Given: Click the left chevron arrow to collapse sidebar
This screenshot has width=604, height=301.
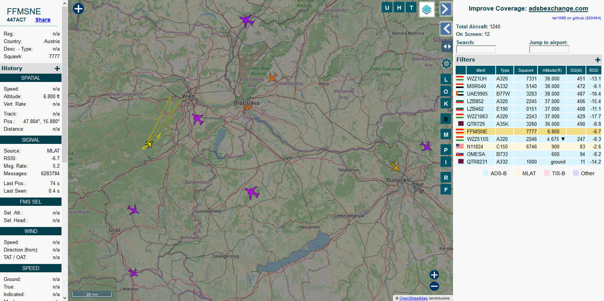Looking at the screenshot, I should 446,29.
